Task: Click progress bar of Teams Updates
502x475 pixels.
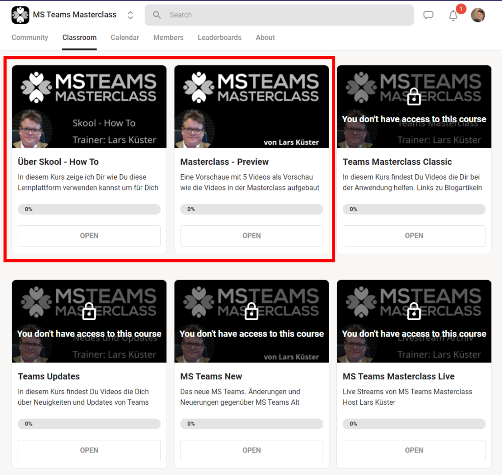Action: (89, 424)
